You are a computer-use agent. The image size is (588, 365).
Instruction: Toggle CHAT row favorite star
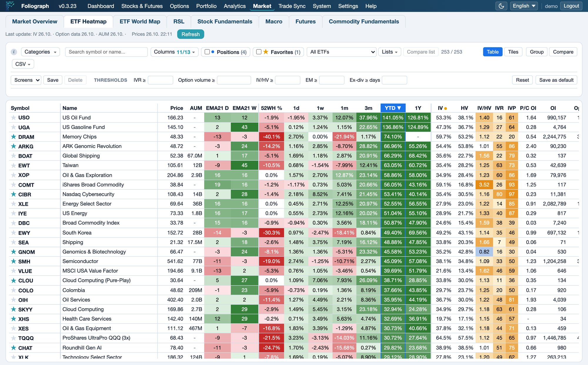click(x=14, y=348)
